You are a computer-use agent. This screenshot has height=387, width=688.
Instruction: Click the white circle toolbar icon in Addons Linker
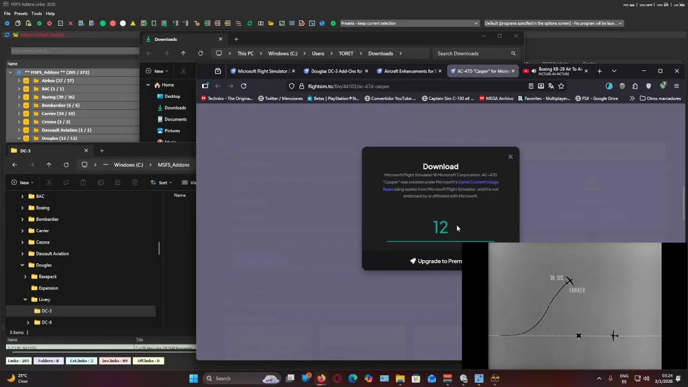point(123,23)
